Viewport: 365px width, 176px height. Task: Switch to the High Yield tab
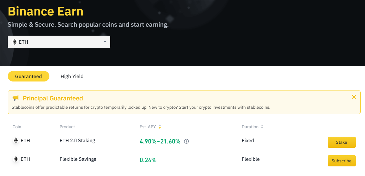pyautogui.click(x=72, y=77)
